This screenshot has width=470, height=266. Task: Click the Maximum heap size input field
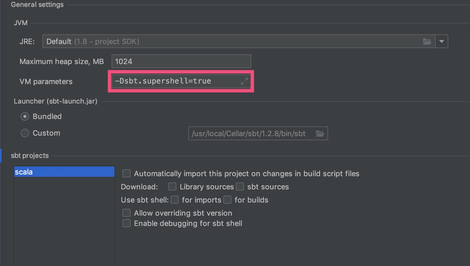pyautogui.click(x=181, y=61)
